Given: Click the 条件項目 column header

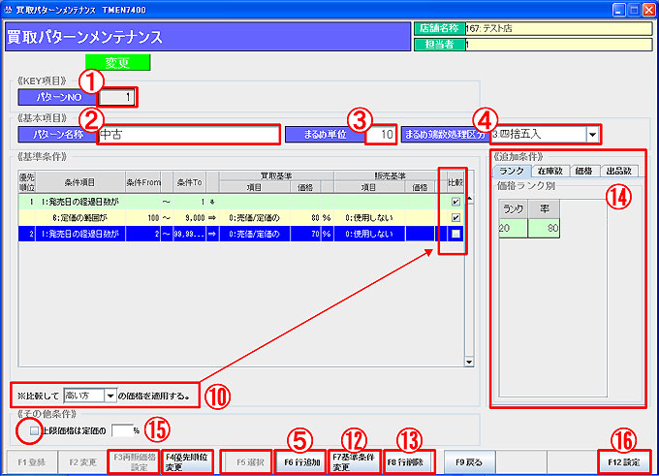Looking at the screenshot, I should (x=80, y=182).
